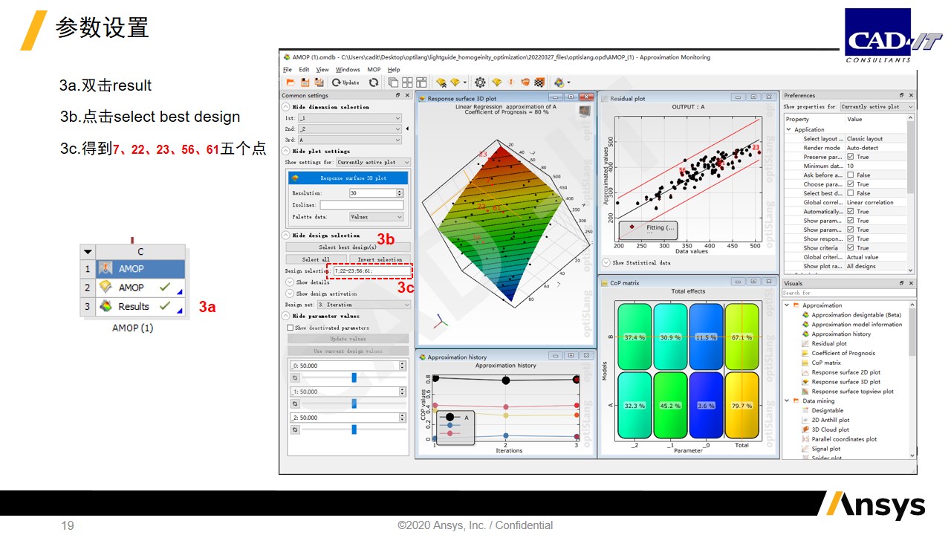
Task: Toggle the Preserve par... True checkbox
Action: click(x=851, y=157)
